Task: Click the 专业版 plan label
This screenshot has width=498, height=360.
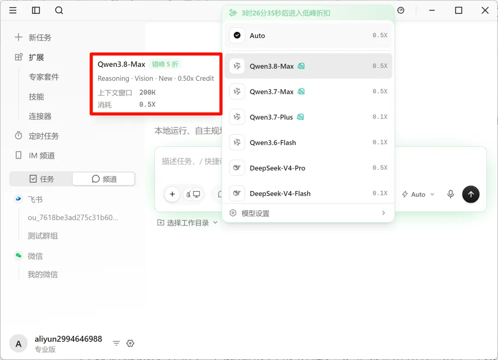Action: 45,349
